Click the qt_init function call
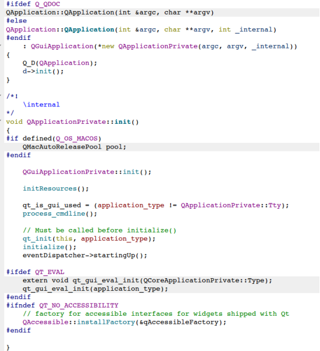Screen dimensions: 320x351 tap(37, 239)
